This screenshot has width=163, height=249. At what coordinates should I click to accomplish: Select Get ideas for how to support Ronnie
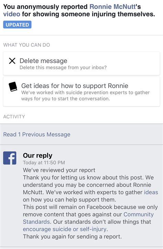pyautogui.click(x=81, y=91)
